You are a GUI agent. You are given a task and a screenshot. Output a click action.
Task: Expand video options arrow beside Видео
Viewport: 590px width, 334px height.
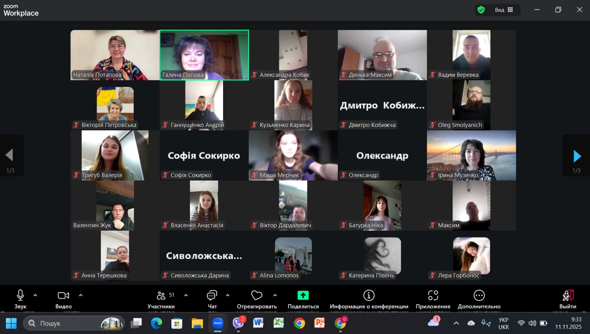point(81,295)
